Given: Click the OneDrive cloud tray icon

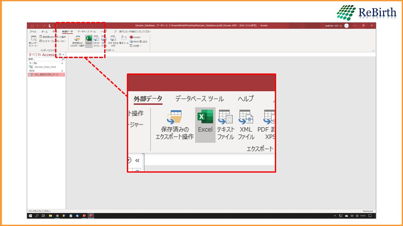Looking at the screenshot, I should pyautogui.click(x=346, y=216).
